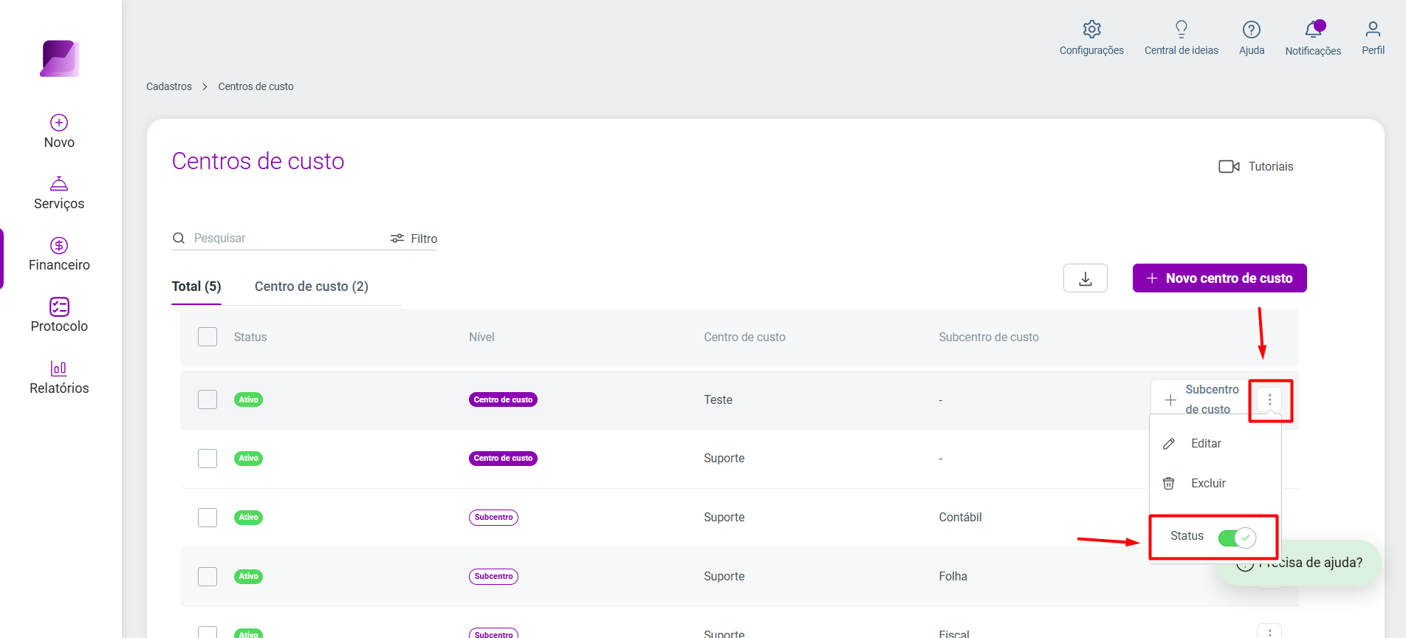The image size is (1406, 638).
Task: Choose Excluir from the context menu
Action: tap(1208, 484)
